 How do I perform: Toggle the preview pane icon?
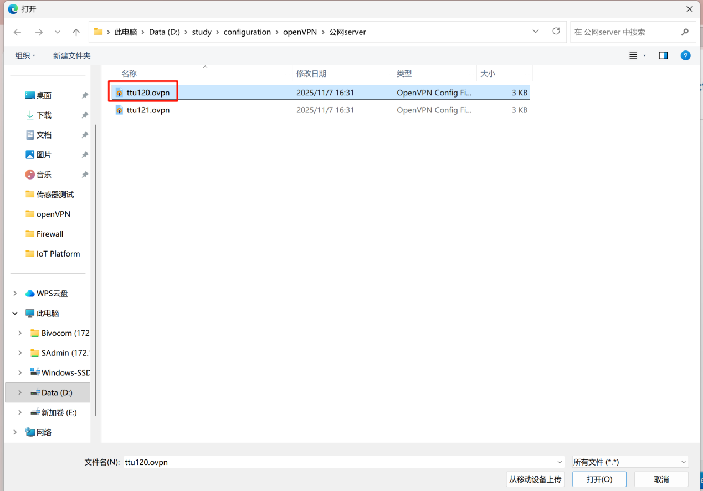click(x=663, y=55)
